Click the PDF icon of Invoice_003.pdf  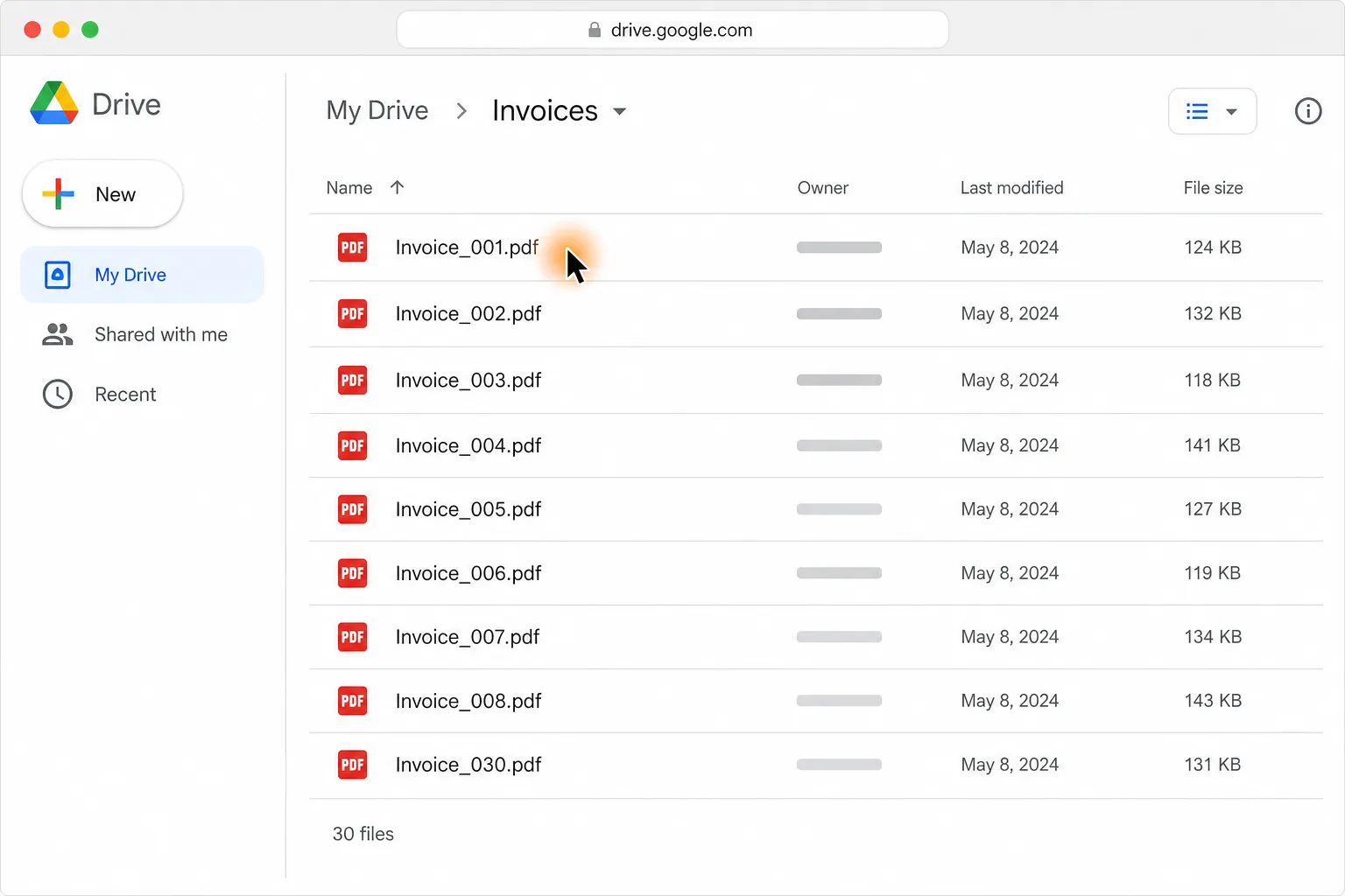point(353,380)
